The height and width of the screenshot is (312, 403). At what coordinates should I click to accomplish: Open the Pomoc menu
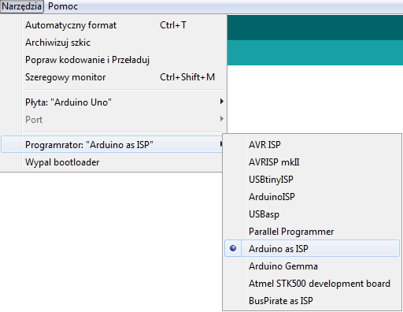click(x=63, y=6)
